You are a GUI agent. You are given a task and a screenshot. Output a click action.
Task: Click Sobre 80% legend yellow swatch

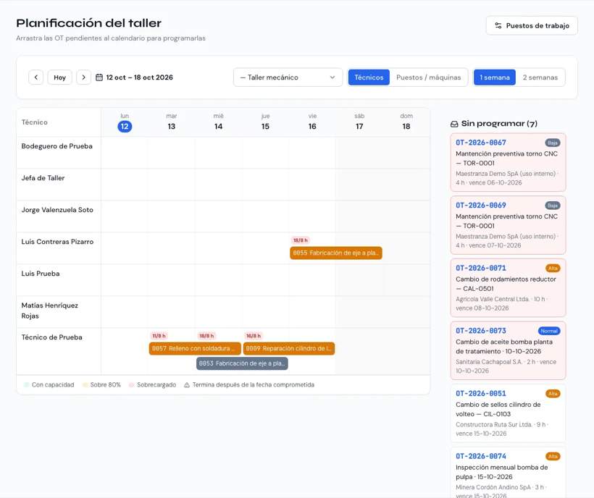[85, 385]
